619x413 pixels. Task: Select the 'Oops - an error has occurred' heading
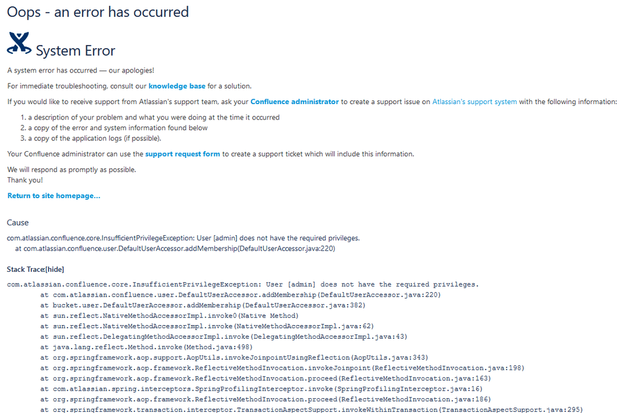coord(98,12)
